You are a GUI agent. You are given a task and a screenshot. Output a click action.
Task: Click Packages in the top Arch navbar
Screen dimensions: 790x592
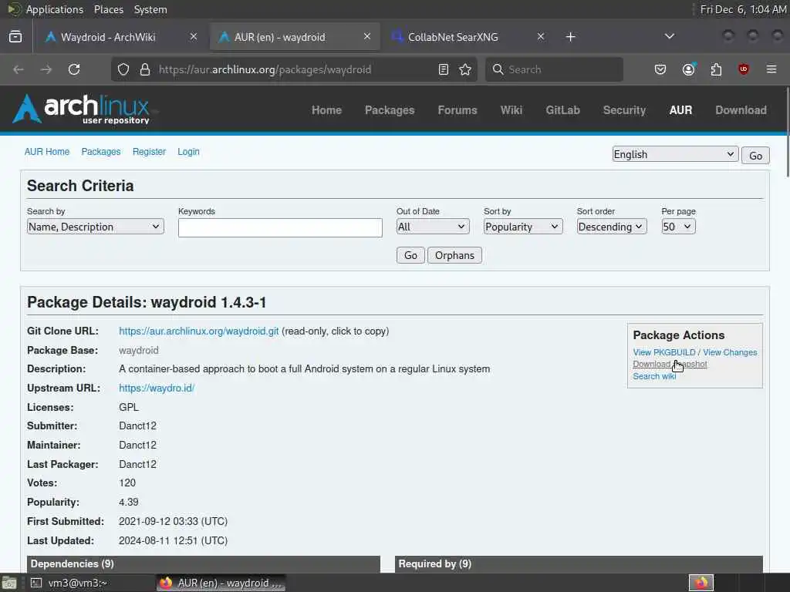point(390,109)
